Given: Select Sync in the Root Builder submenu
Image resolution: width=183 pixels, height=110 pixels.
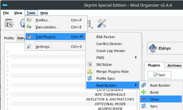Looking at the screenshot, I should pyautogui.click(x=161, y=106).
